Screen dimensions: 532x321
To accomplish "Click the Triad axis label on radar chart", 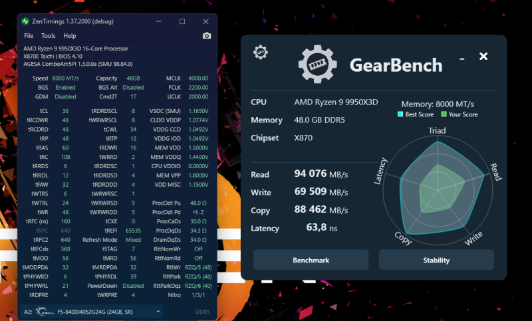I will point(437,130).
